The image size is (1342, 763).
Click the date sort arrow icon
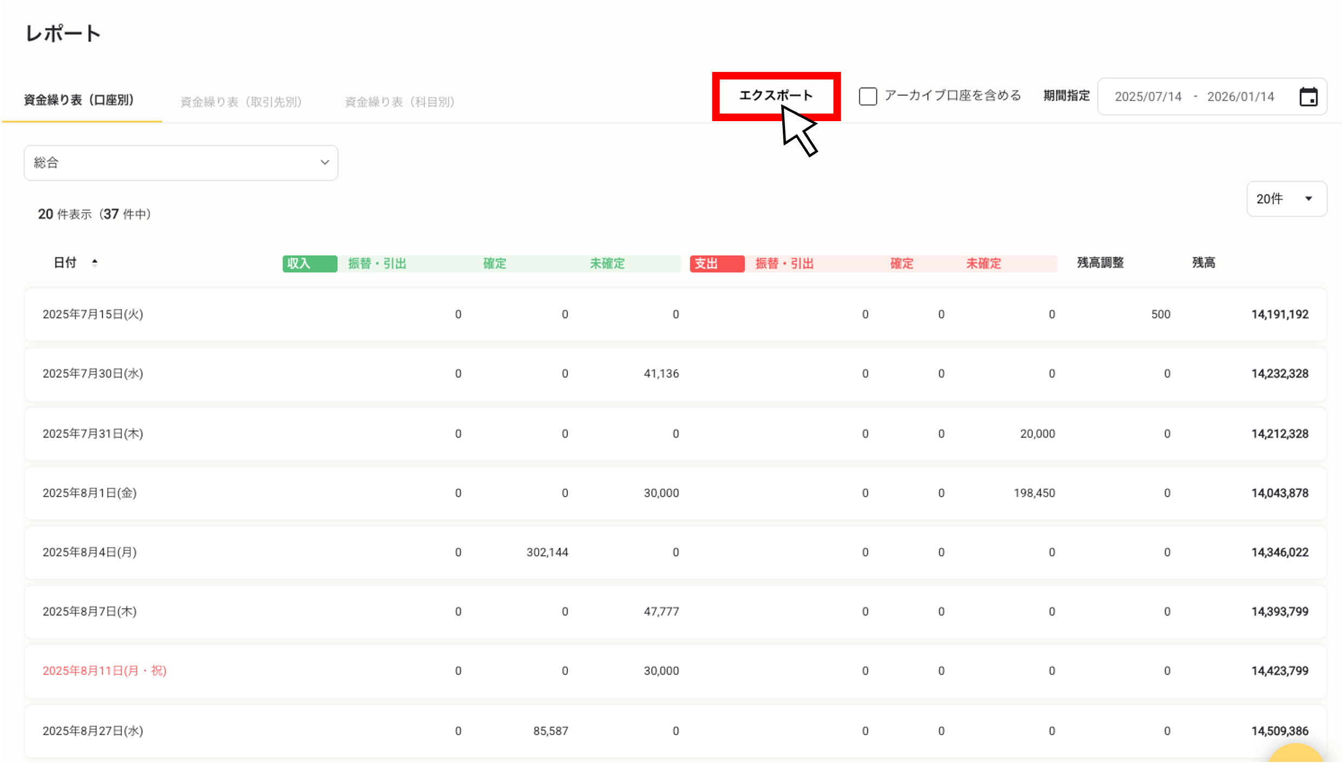click(95, 263)
